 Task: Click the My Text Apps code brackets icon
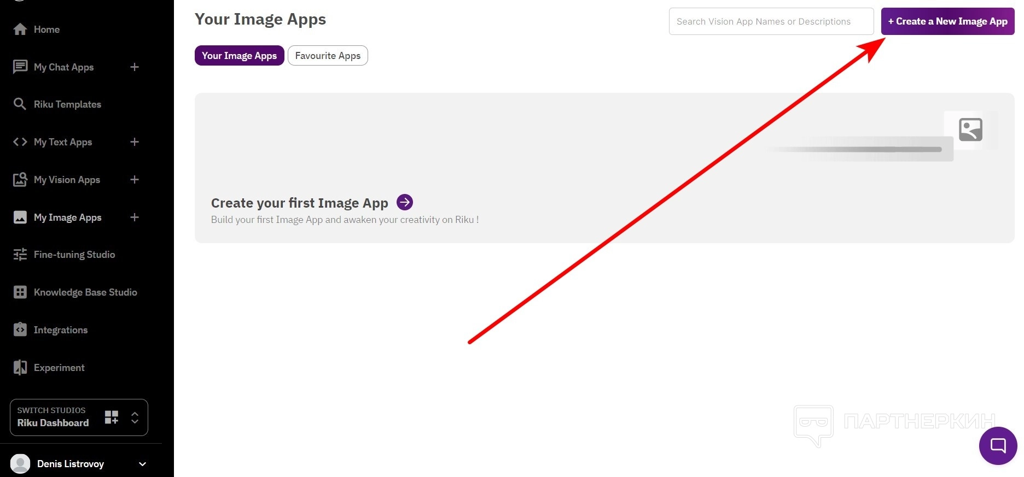pos(20,142)
